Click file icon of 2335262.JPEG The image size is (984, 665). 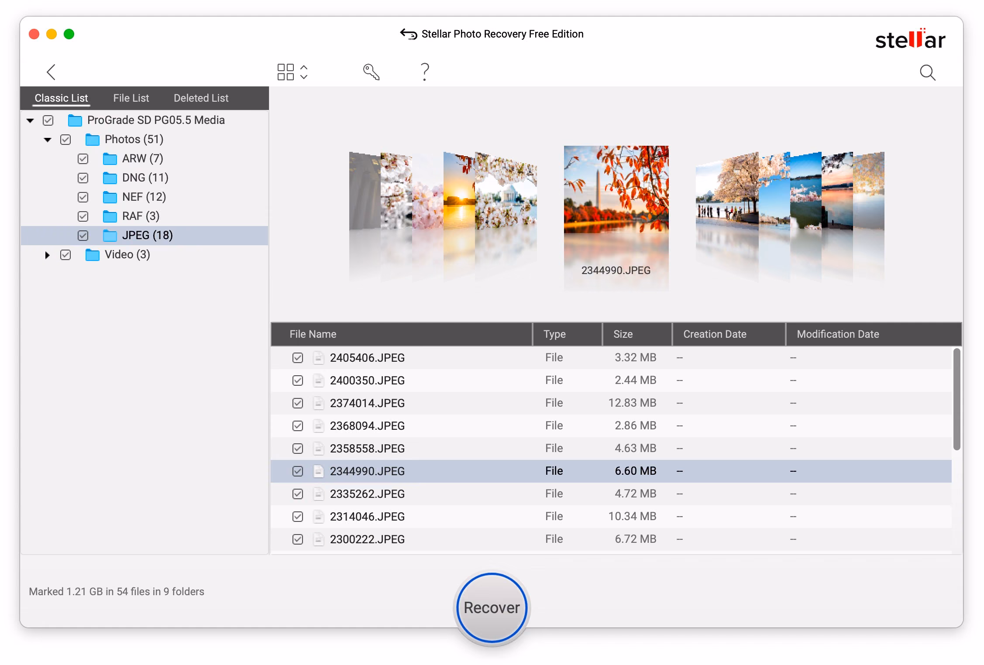click(x=319, y=494)
